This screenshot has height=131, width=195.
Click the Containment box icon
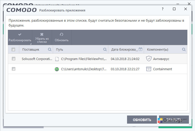click(149, 69)
